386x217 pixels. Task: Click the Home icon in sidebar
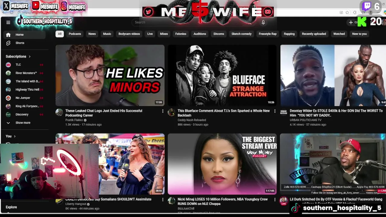click(x=8, y=35)
